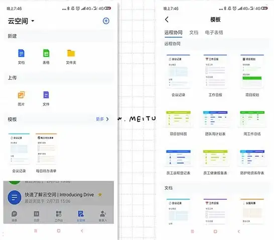Open 会议记录 template under 远程协同
Viewport: 274px width, 240px height.
178,75
